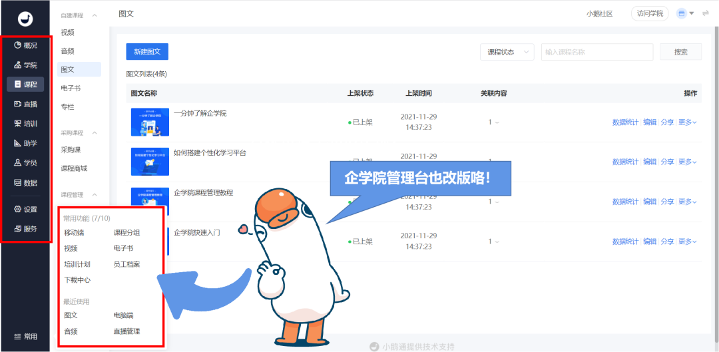Expand 更多 for 一分钟了解企学院 row

[x=687, y=122]
